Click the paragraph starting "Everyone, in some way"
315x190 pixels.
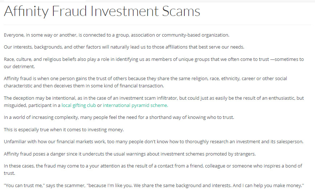pos(116,35)
